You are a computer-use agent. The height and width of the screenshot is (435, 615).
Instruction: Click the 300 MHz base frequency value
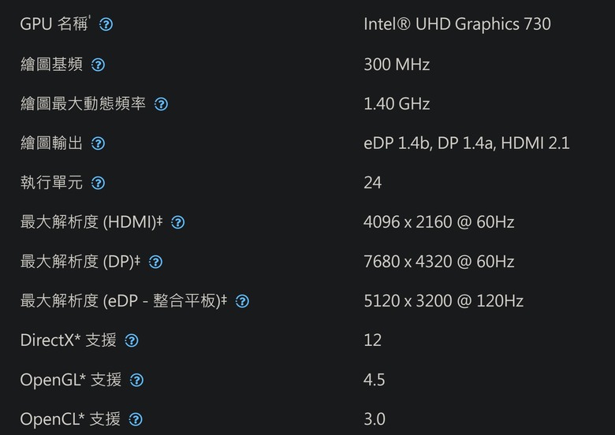coord(397,65)
